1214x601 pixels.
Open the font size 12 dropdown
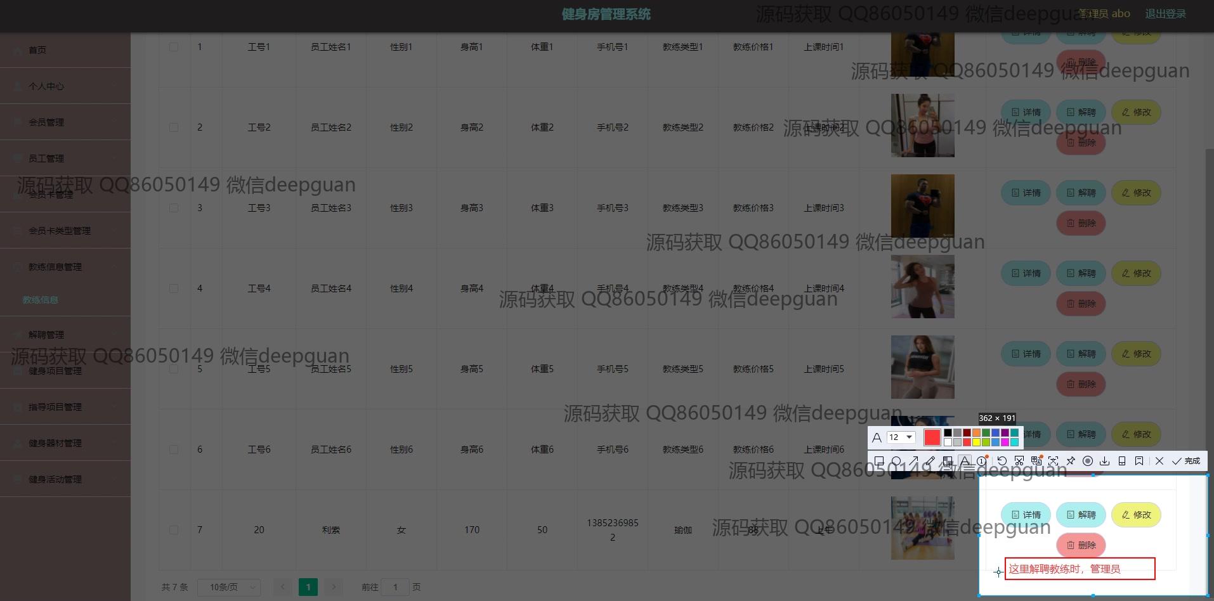point(901,437)
